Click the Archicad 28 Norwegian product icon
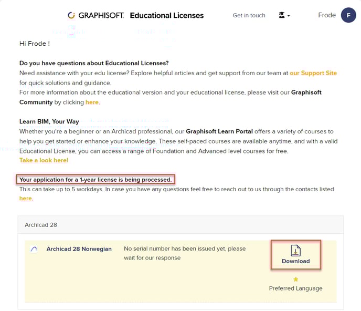This screenshot has height=311, width=361. pos(34,249)
